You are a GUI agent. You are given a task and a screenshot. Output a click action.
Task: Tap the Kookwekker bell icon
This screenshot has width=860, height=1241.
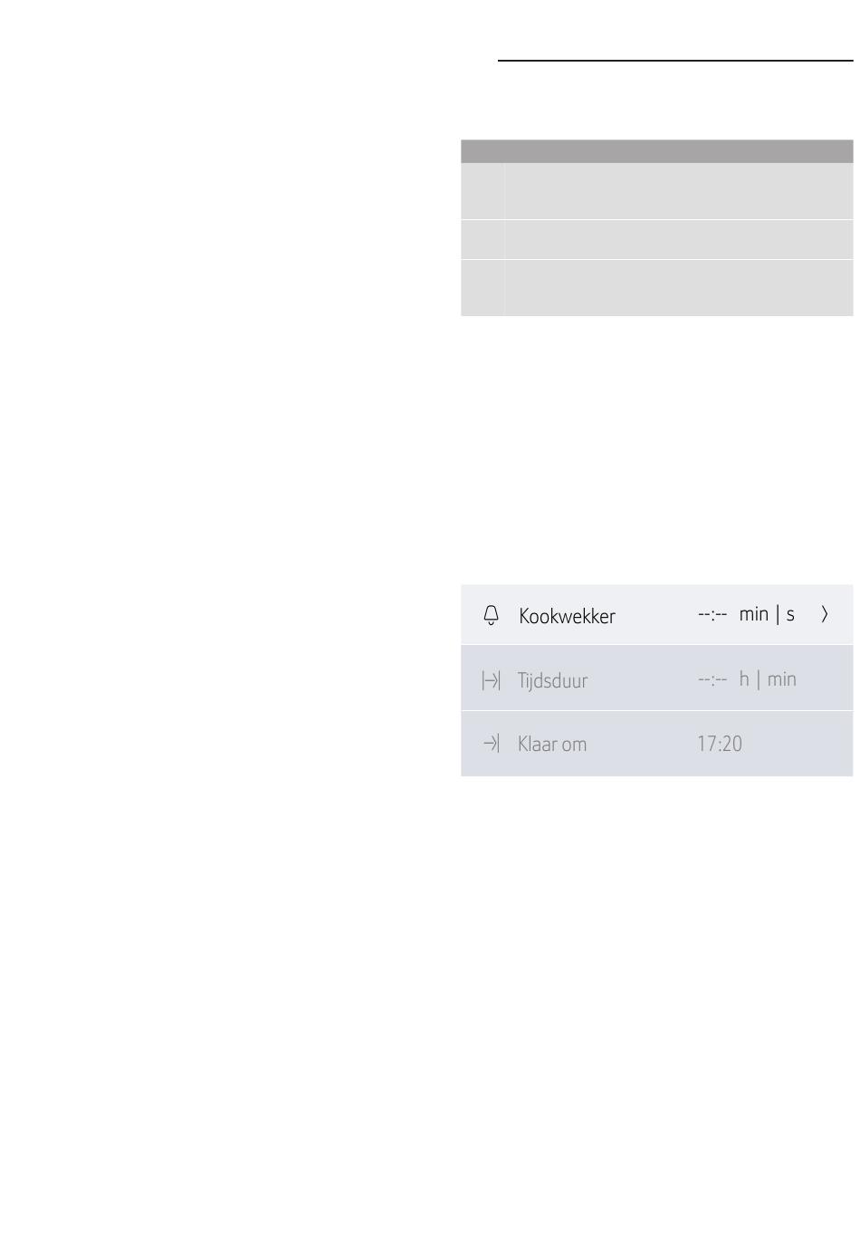click(x=491, y=616)
